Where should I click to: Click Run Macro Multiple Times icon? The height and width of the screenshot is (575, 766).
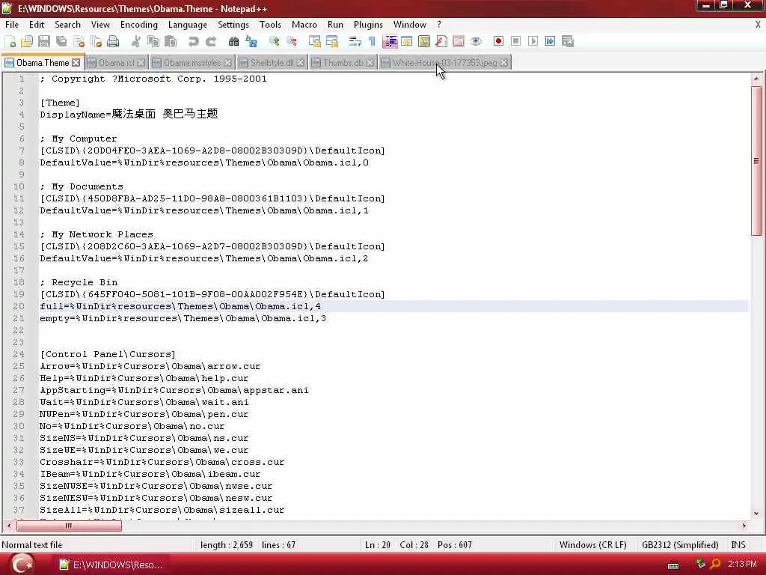click(550, 42)
